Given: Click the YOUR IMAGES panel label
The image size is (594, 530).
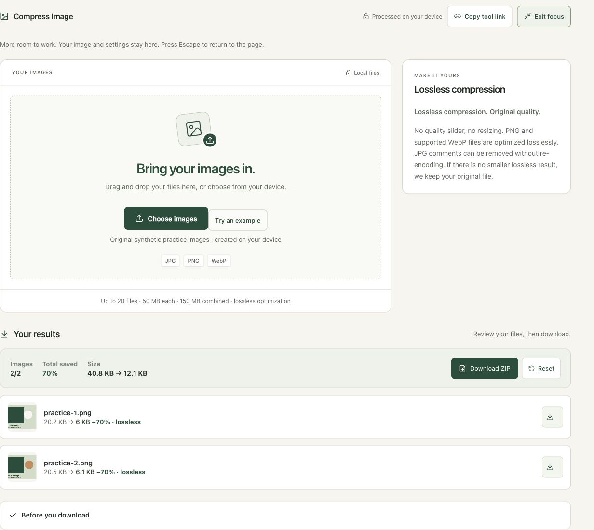Looking at the screenshot, I should click(32, 73).
